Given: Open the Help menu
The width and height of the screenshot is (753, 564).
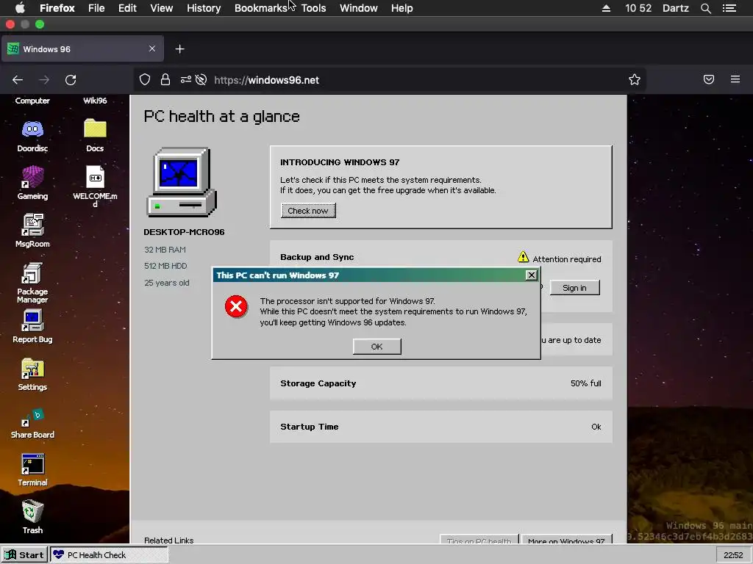Looking at the screenshot, I should (402, 8).
